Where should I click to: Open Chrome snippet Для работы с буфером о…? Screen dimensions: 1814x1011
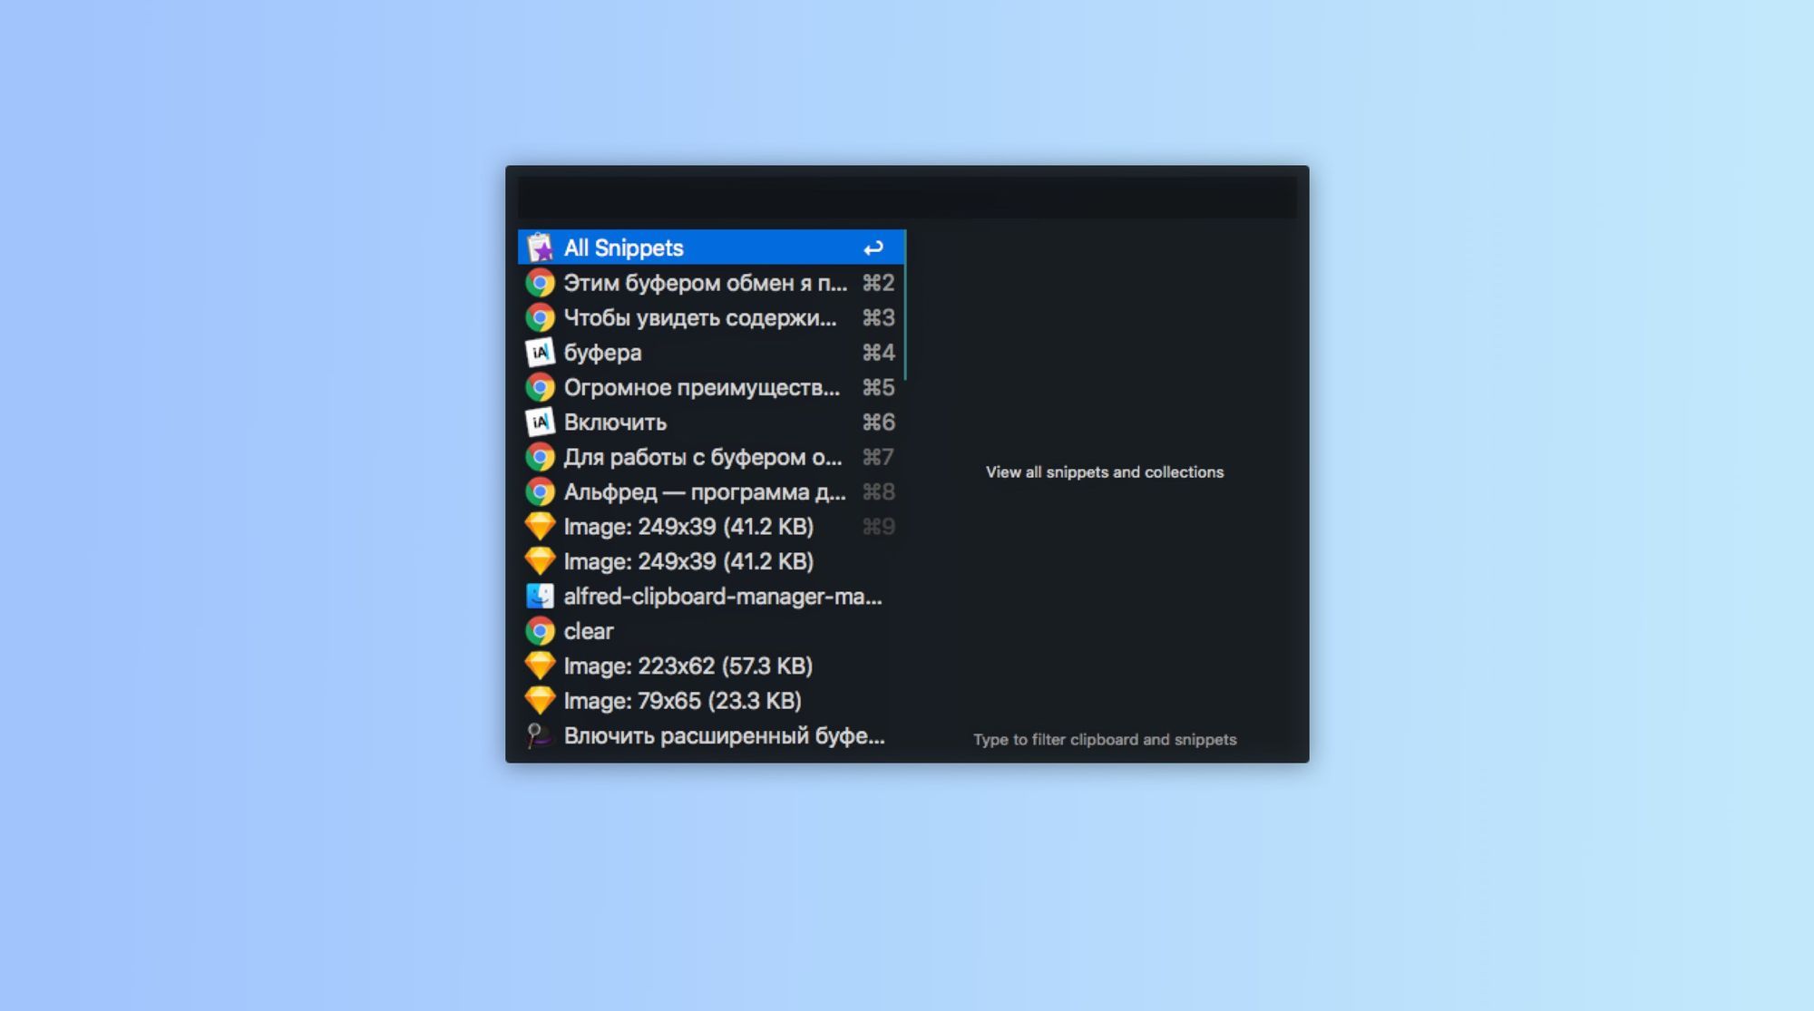[x=706, y=457]
